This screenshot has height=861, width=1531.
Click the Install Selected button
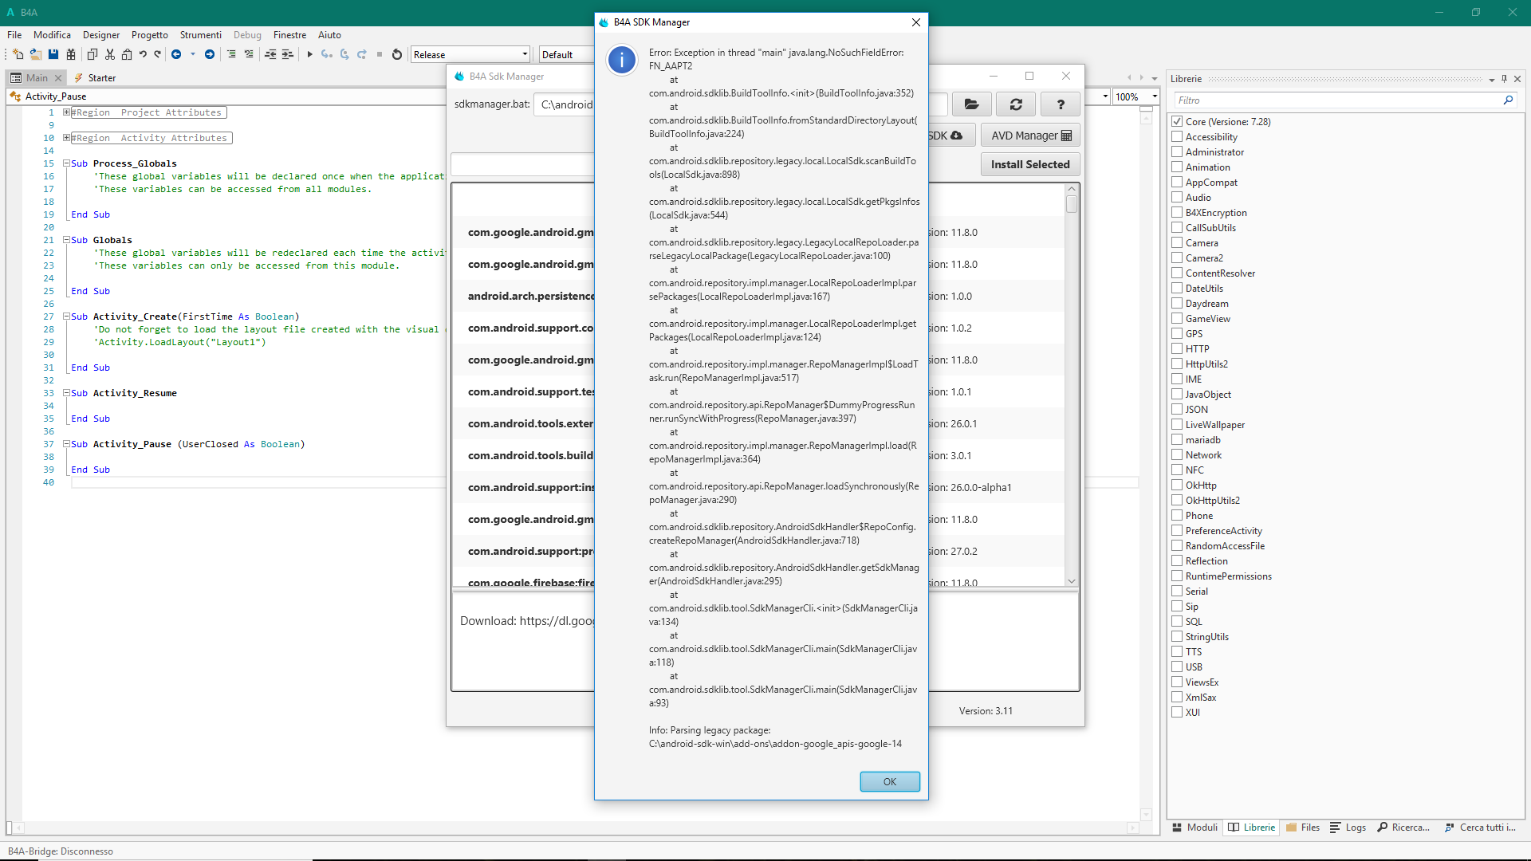1030,164
